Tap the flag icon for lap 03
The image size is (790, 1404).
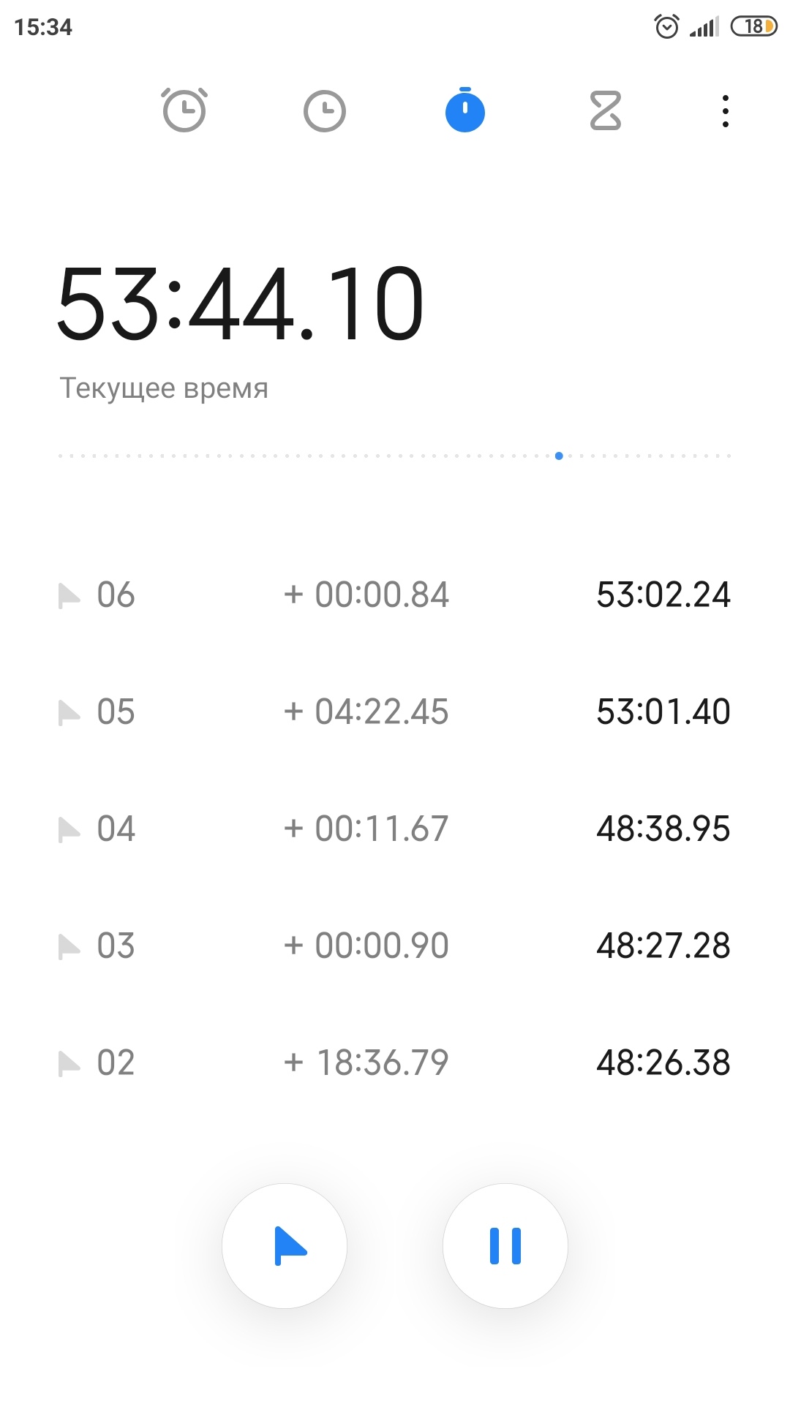pos(69,946)
